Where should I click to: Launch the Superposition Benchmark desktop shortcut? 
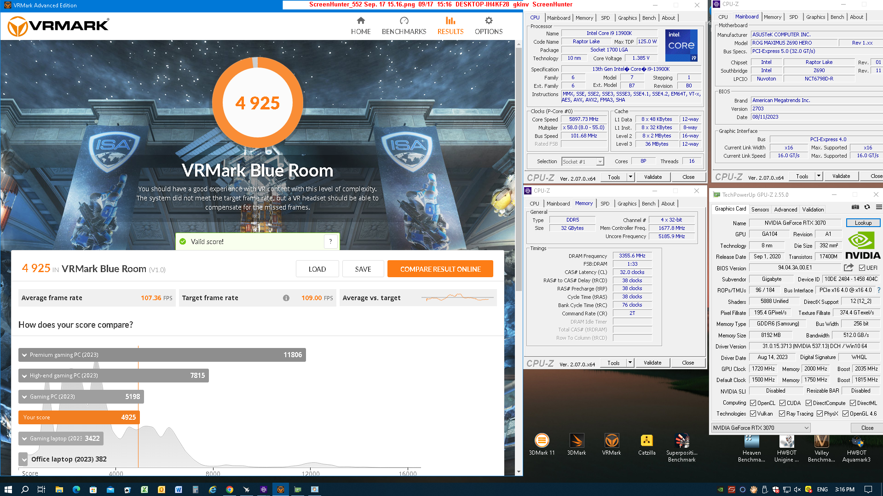coord(681,448)
